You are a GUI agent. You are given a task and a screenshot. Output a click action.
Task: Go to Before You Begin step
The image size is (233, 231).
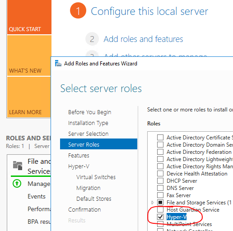(89, 112)
